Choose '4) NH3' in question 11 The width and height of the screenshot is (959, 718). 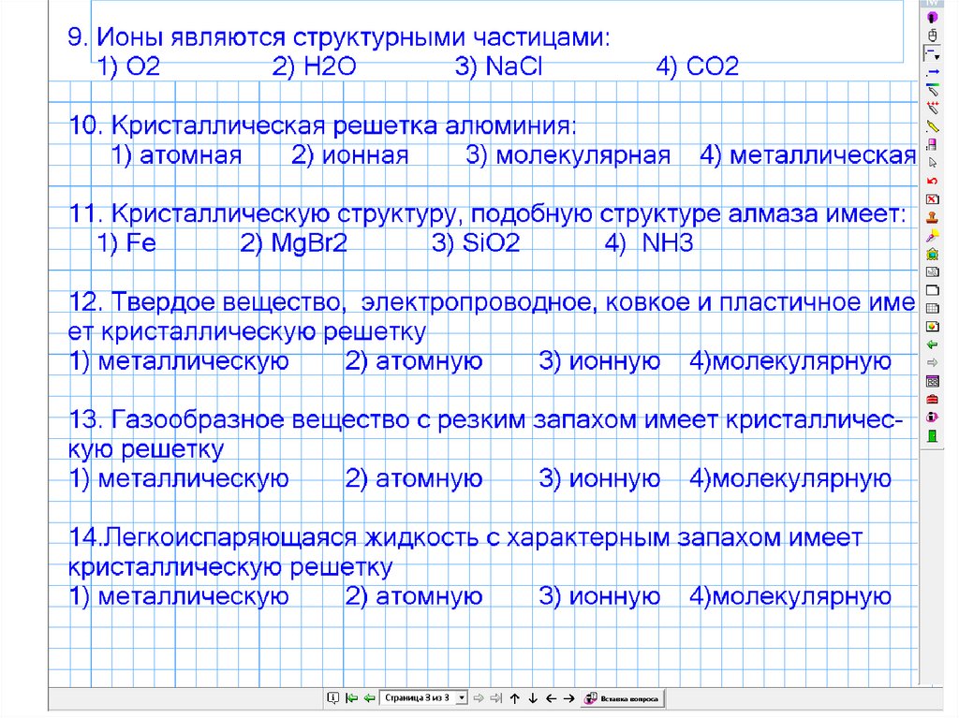click(x=649, y=243)
